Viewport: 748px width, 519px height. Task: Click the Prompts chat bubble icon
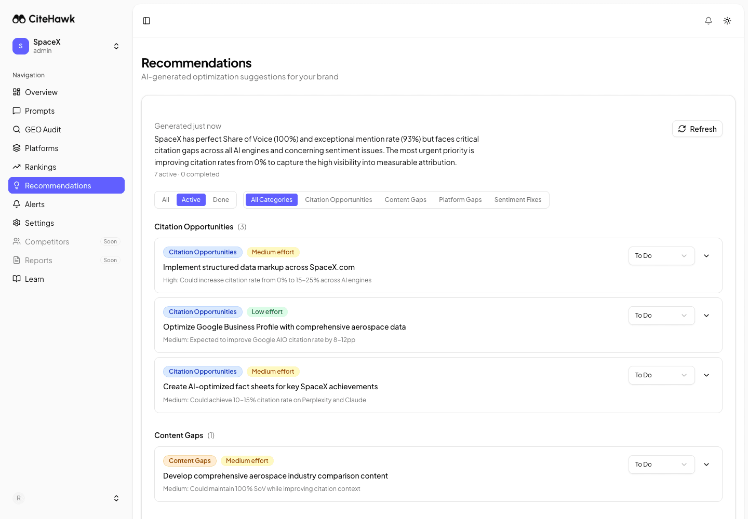click(17, 111)
